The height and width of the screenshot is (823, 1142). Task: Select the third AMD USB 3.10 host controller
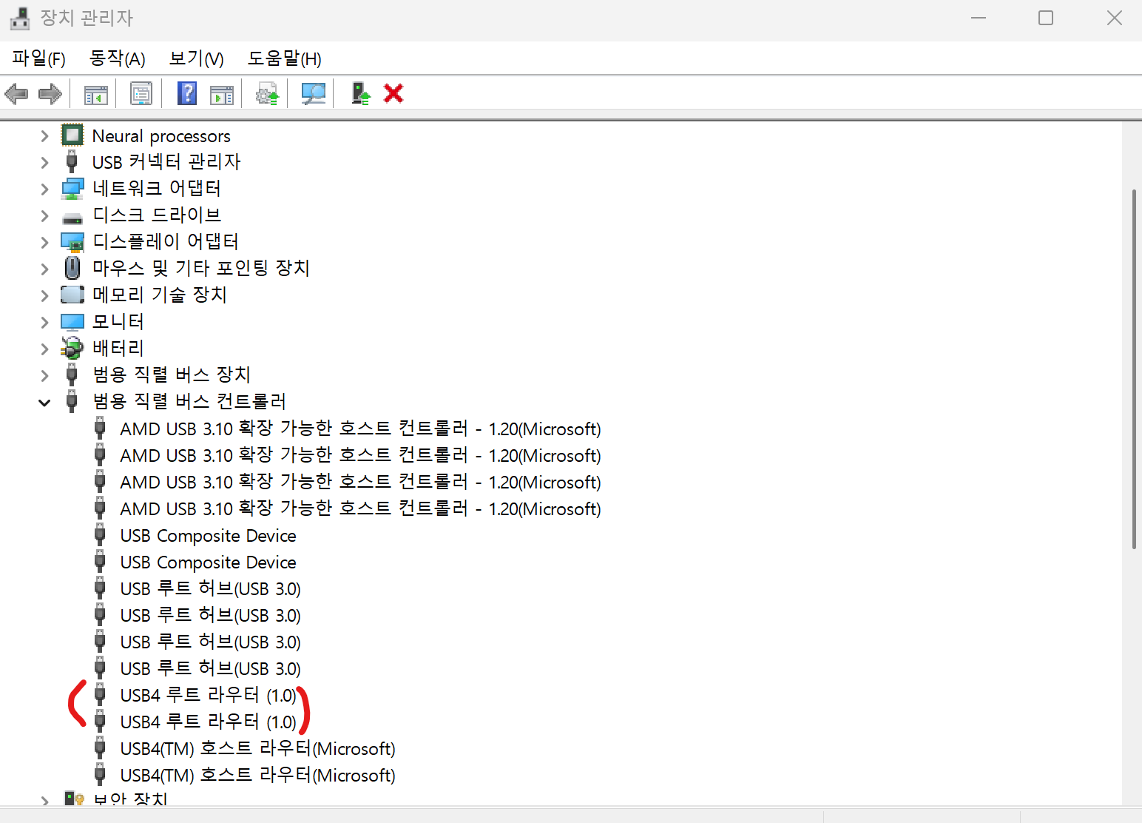pyautogui.click(x=360, y=482)
